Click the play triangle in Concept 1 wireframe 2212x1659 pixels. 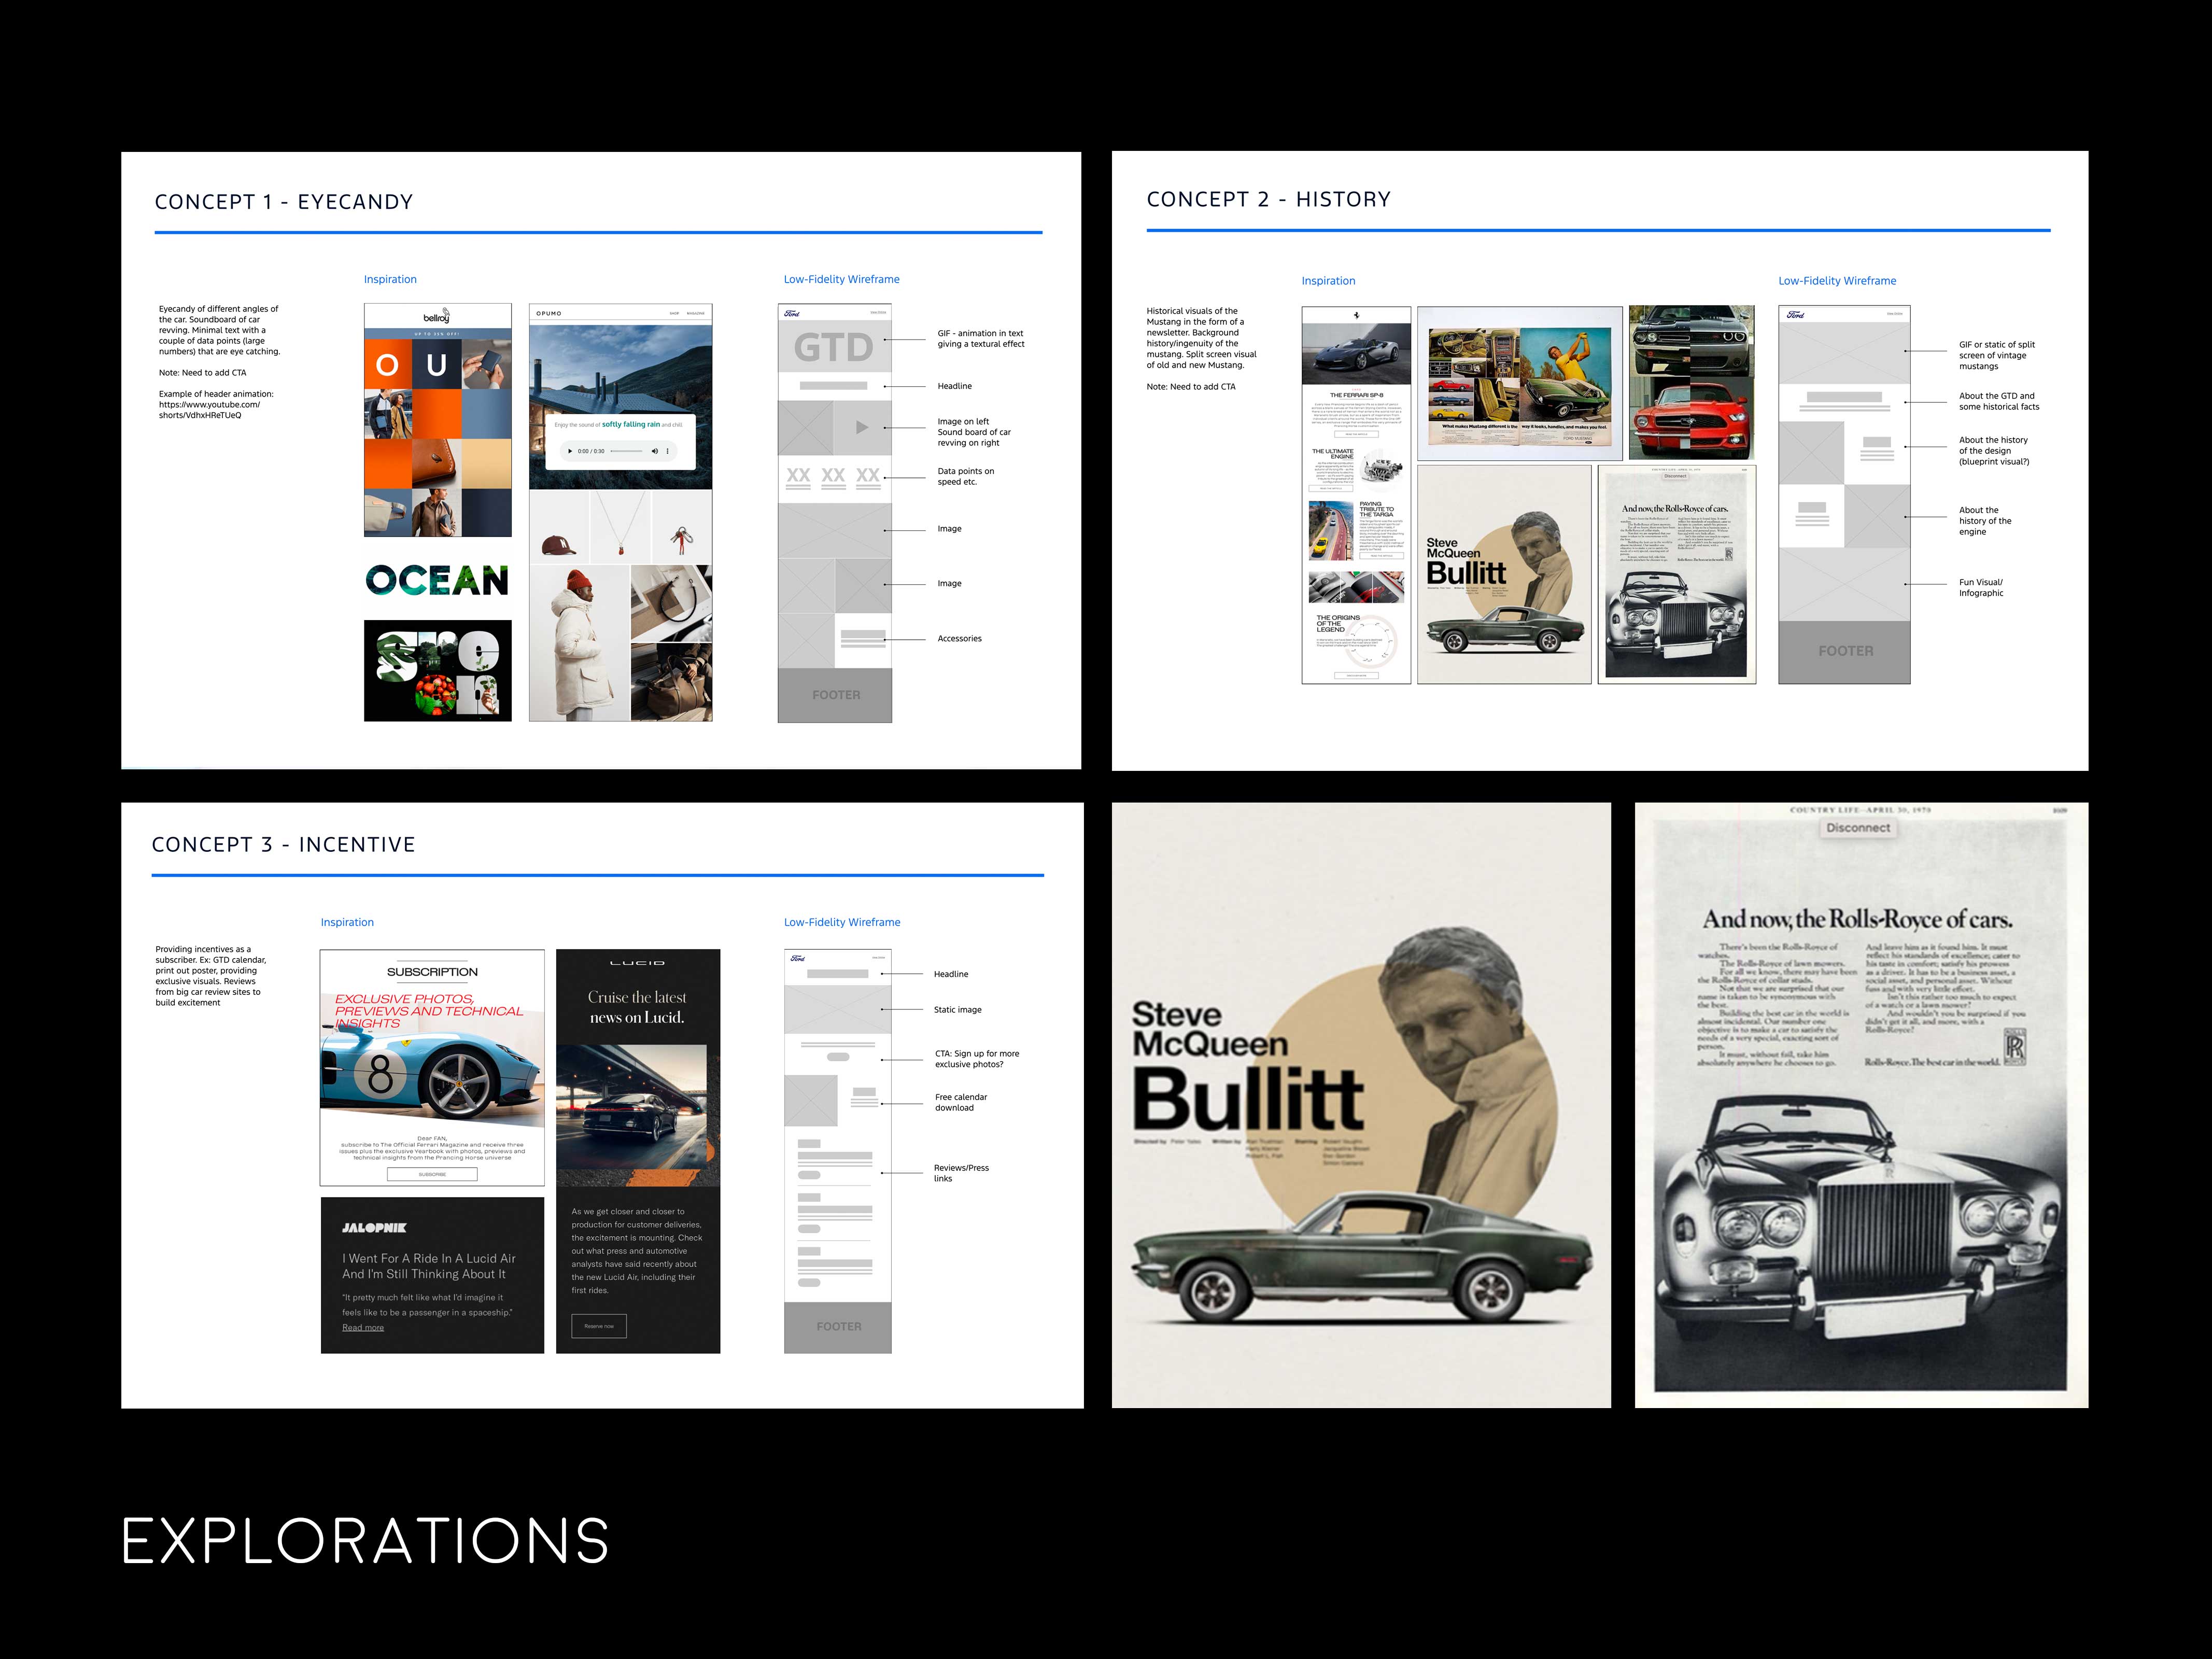click(862, 428)
